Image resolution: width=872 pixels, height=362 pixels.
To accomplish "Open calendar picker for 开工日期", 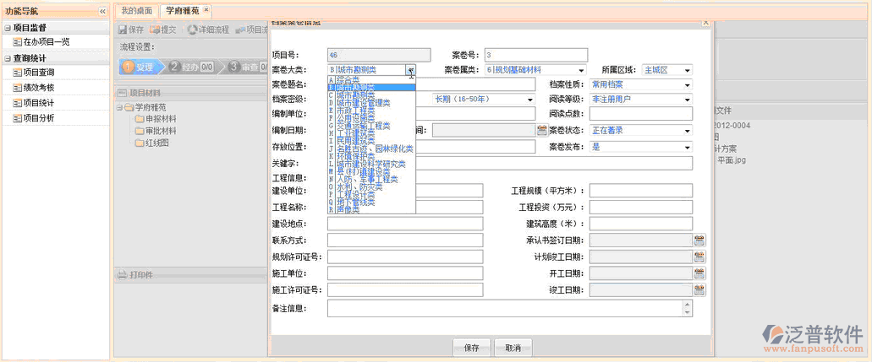I will click(x=699, y=273).
